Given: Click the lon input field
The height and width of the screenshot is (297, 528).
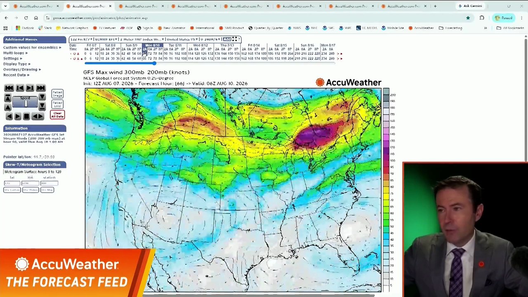Looking at the screenshot, I should (x=31, y=183).
